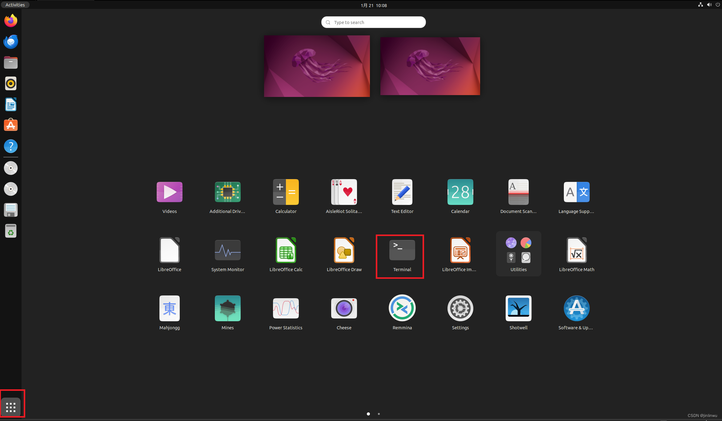Launch the Mahjongg game
Screen dimensions: 722x421
[169, 308]
